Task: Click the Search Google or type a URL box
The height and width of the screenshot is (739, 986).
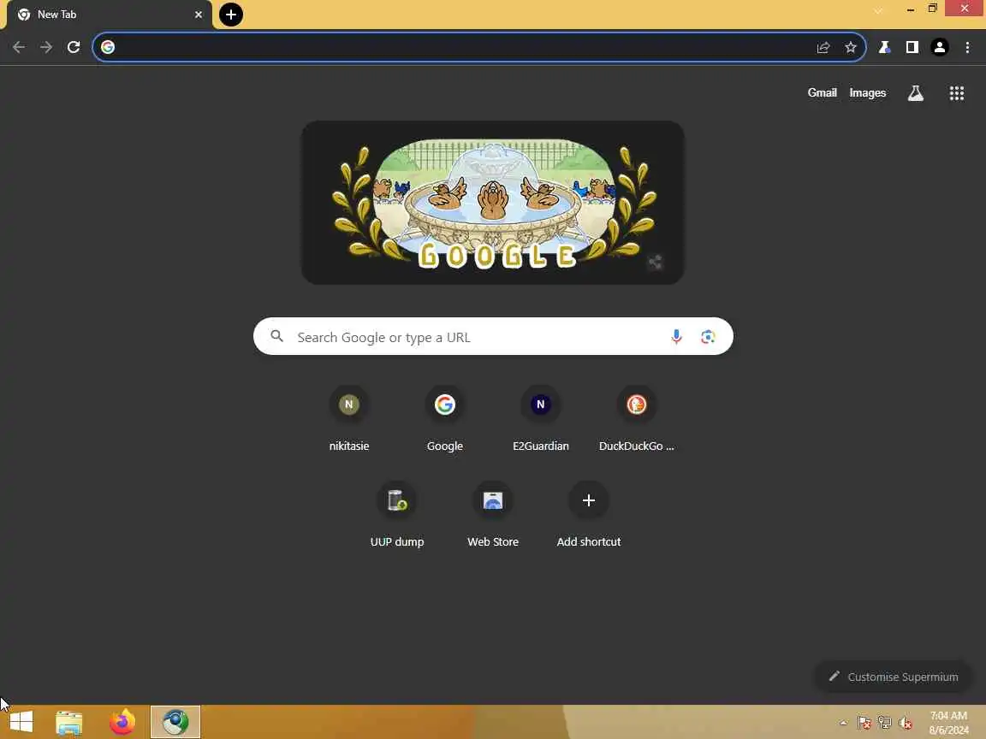Action: pos(493,337)
